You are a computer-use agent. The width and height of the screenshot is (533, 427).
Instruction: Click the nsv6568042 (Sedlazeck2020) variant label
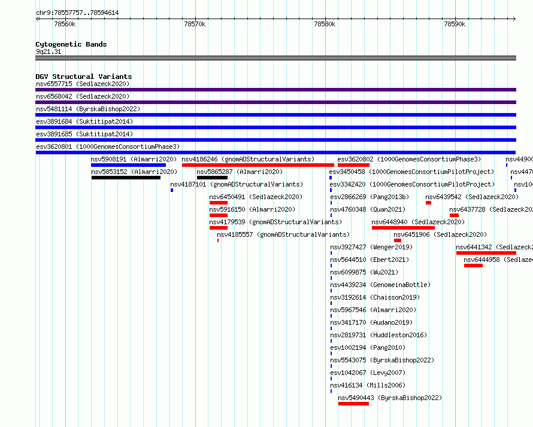pos(83,96)
